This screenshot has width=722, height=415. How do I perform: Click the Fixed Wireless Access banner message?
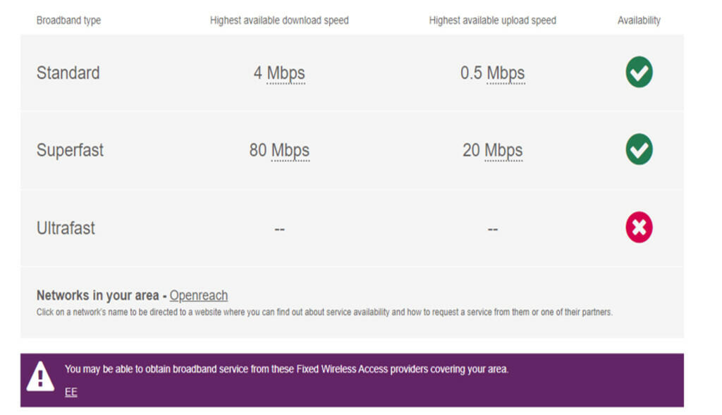[x=286, y=369]
